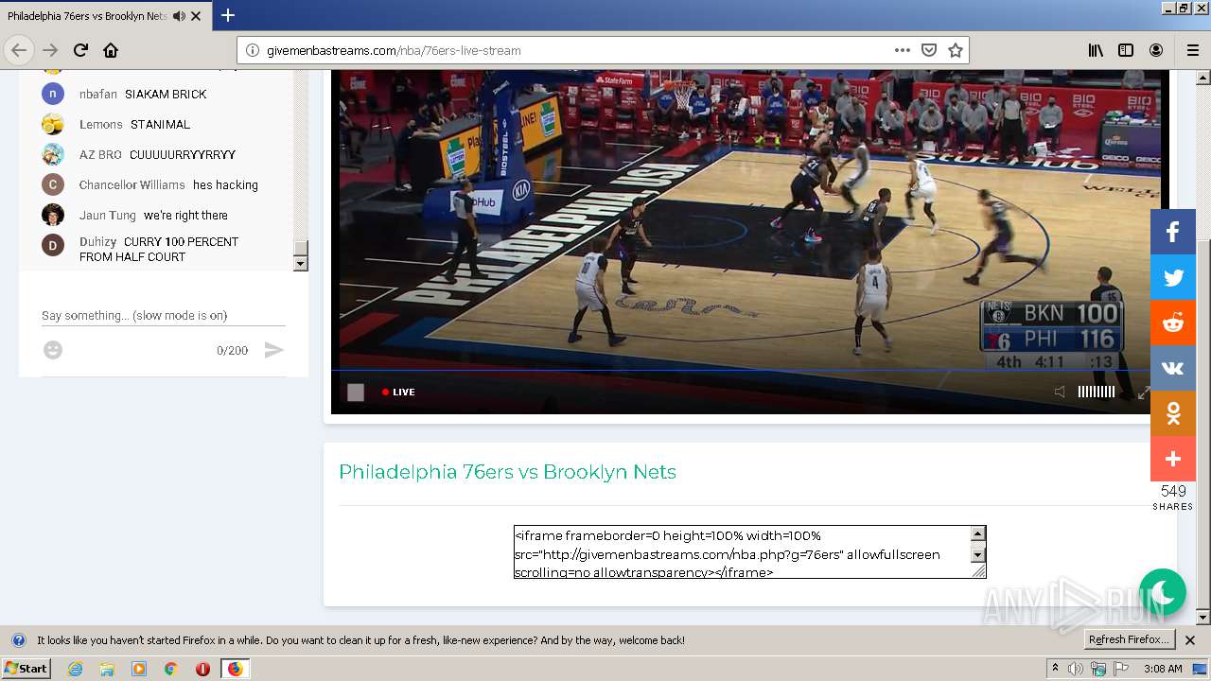This screenshot has height=681, width=1211.
Task: Click the video progress bar
Action: point(741,370)
